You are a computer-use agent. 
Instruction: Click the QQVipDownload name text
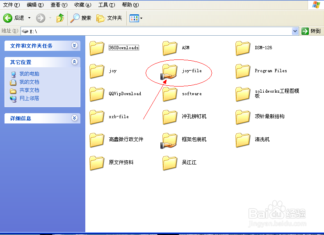(x=125, y=94)
